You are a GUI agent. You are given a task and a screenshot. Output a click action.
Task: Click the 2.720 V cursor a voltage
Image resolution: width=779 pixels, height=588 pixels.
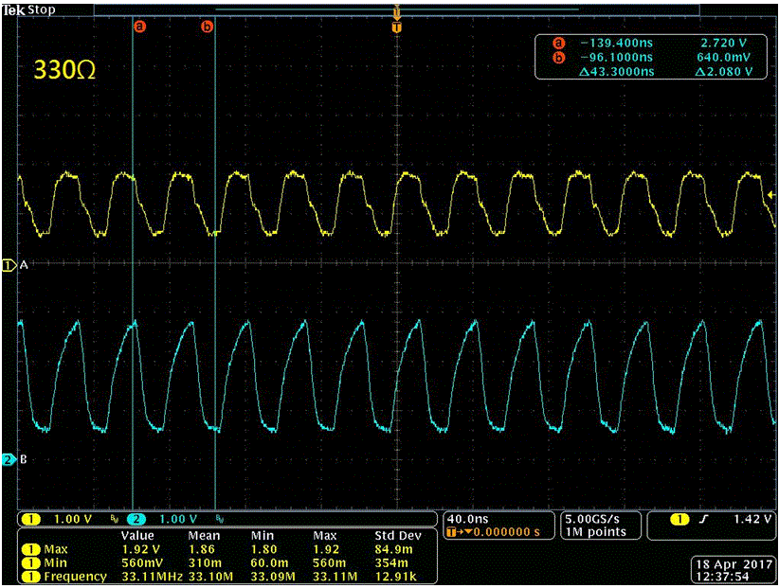point(723,44)
